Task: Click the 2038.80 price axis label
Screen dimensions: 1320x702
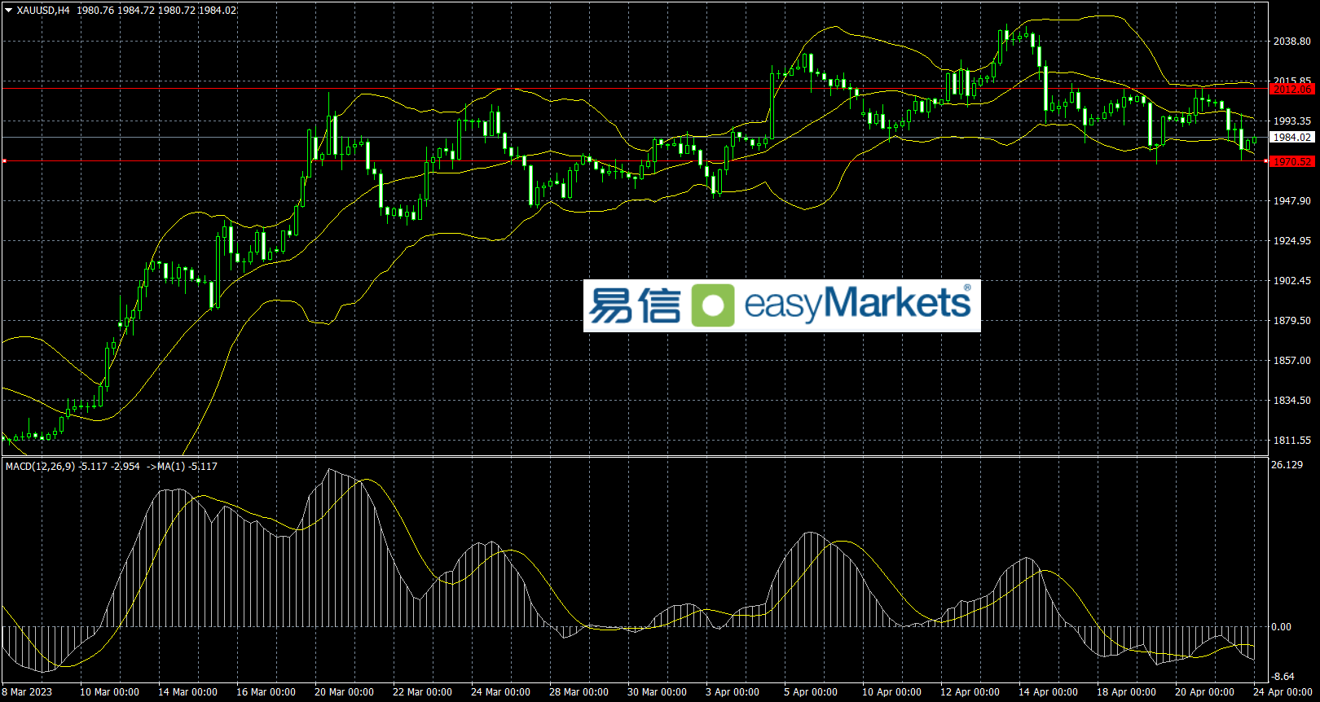Action: click(x=1292, y=42)
